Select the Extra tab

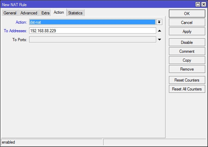point(45,13)
